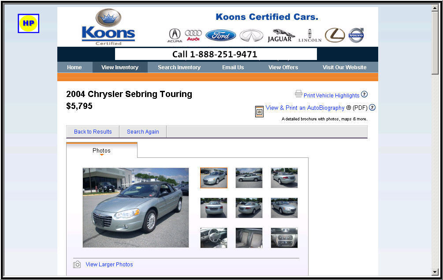Select the rear view car thumbnail
Image resolution: width=443 pixels, height=280 pixels.
tap(214, 208)
